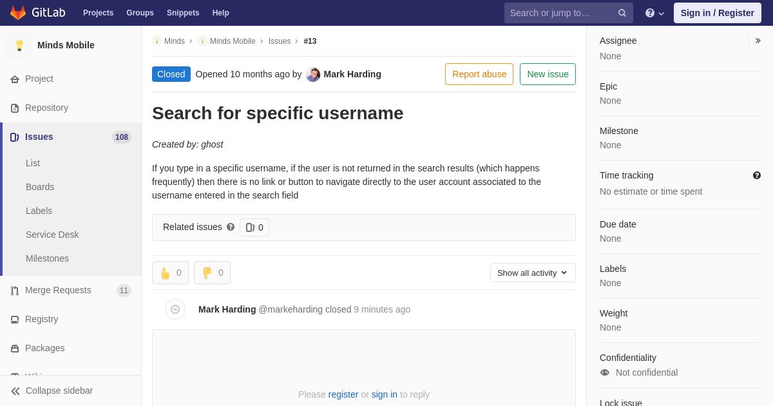Image resolution: width=773 pixels, height=406 pixels.
Task: Click the Related issues help icon
Action: tap(231, 227)
